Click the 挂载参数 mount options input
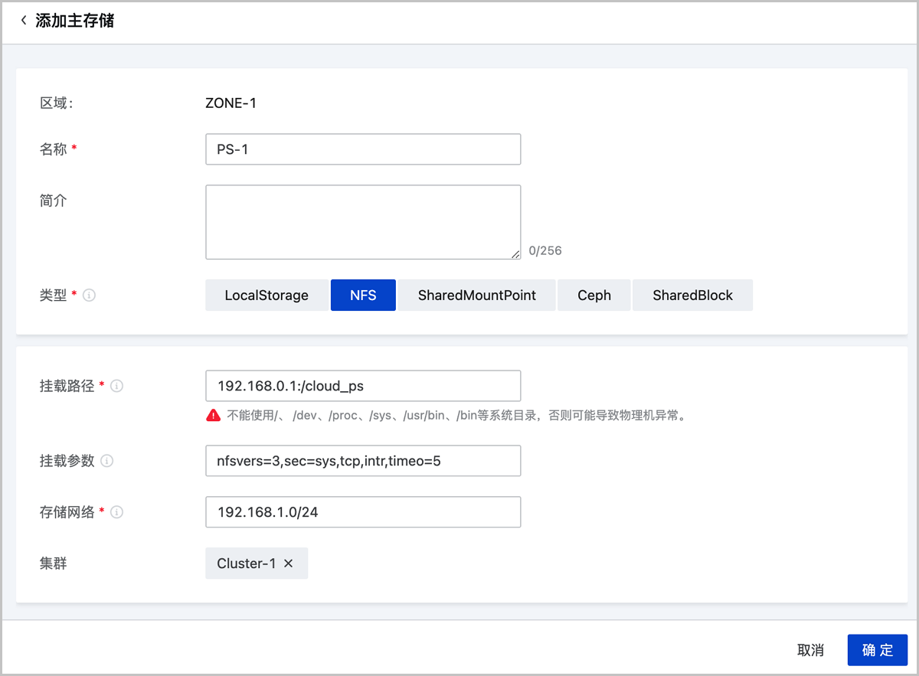 363,461
